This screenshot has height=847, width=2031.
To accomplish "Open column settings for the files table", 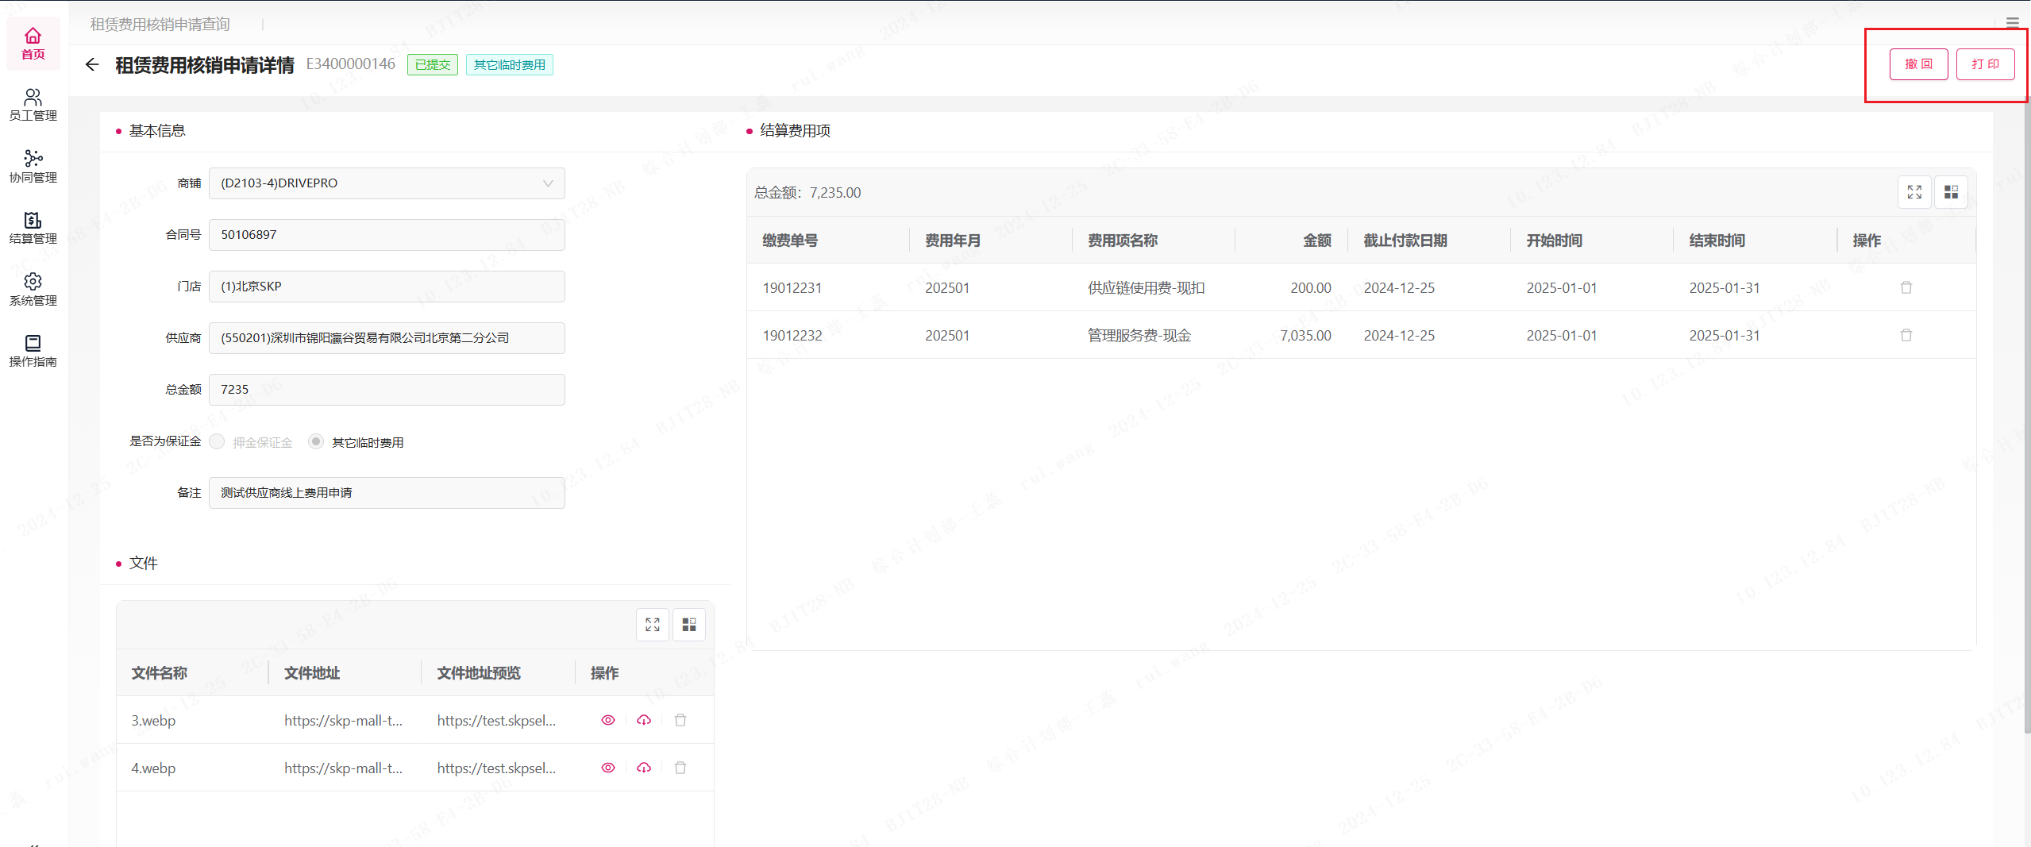I will (689, 625).
